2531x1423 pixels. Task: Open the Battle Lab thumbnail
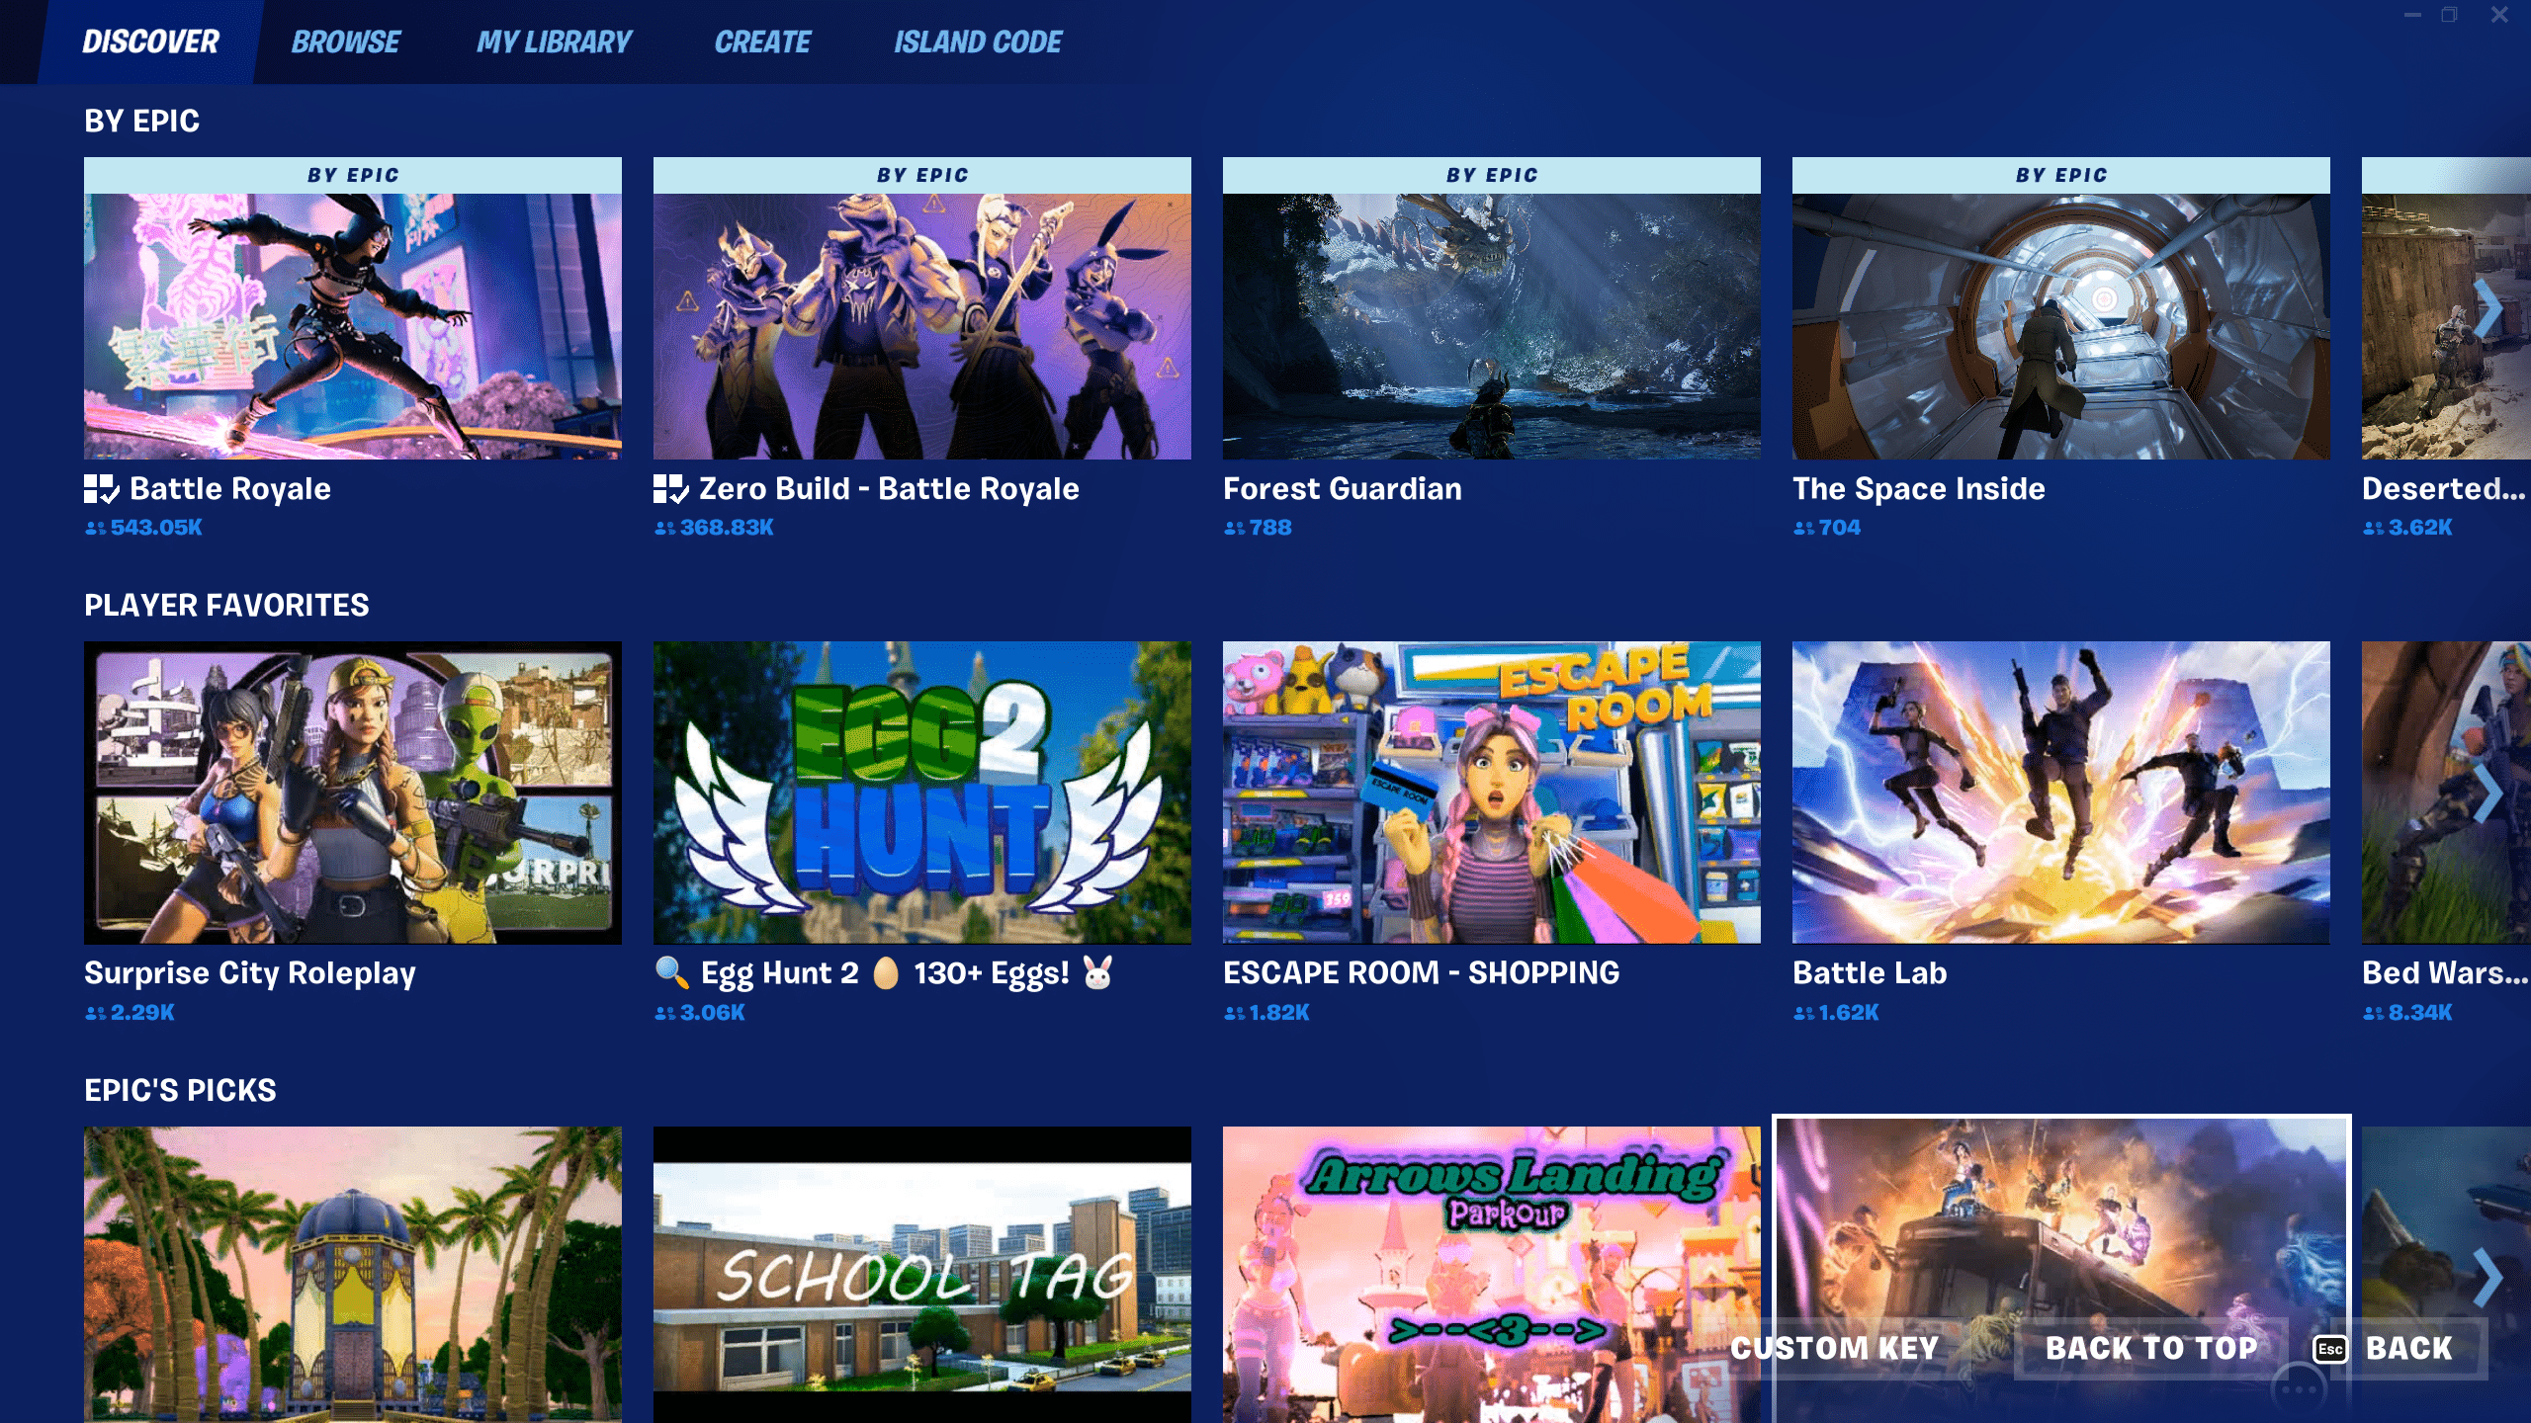pos(2061,793)
